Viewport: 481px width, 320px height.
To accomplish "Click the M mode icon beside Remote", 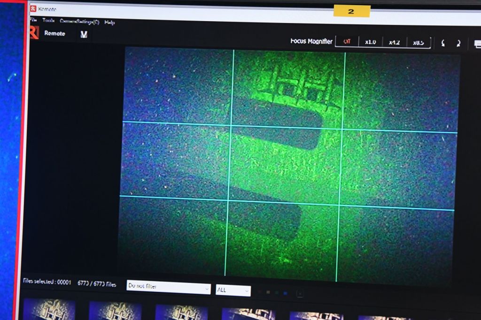I will click(x=84, y=34).
